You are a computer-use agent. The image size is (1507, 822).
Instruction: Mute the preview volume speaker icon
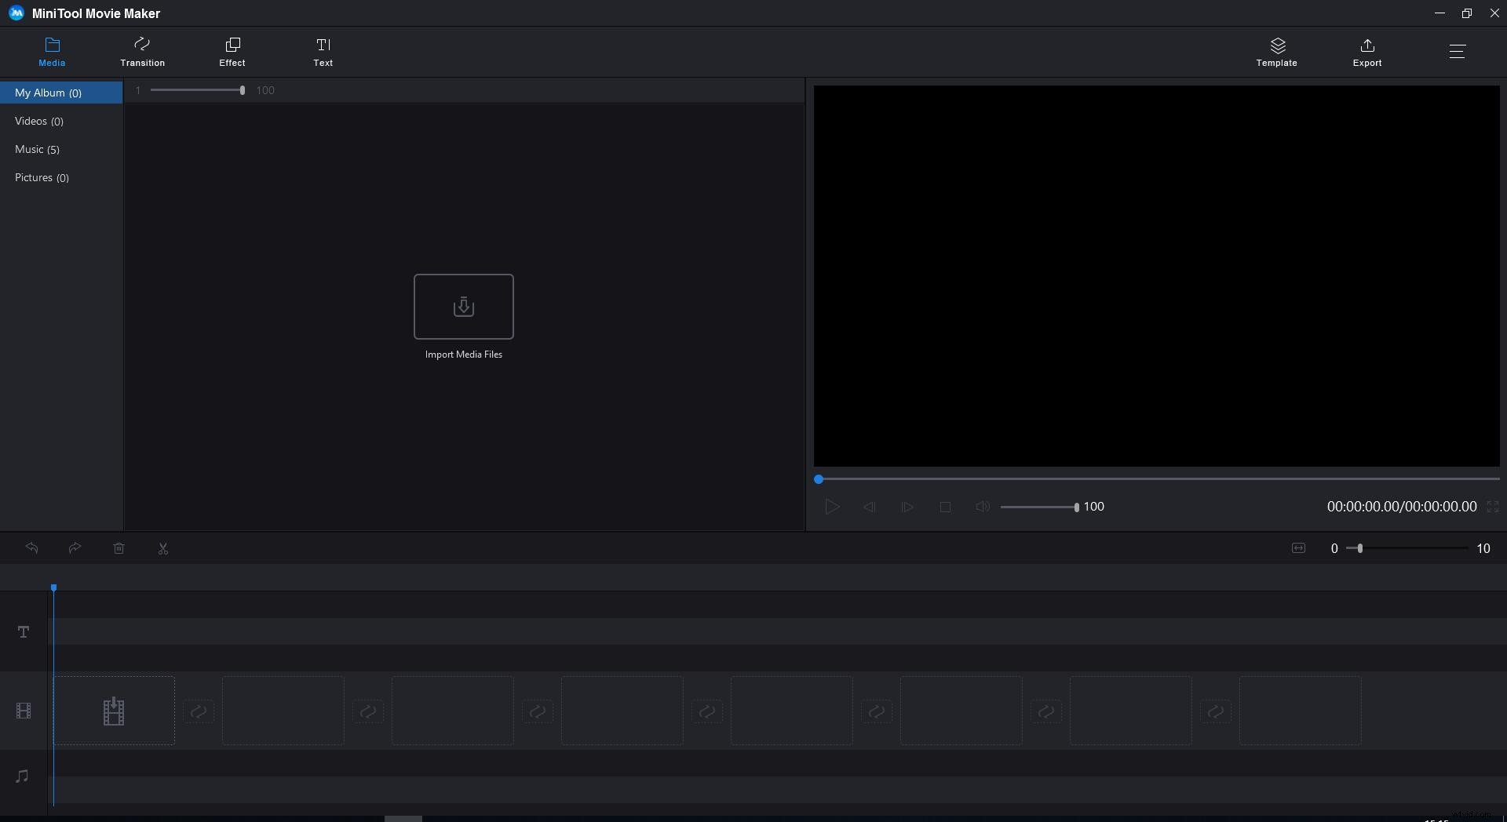[982, 507]
